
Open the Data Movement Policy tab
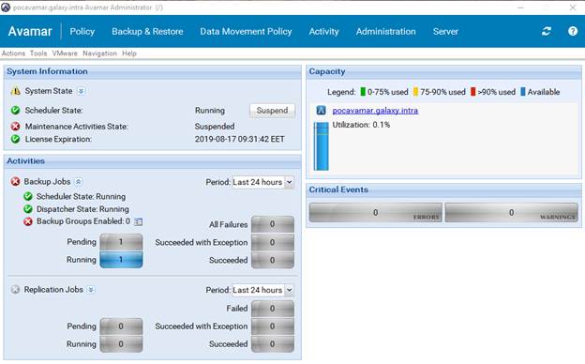click(246, 31)
